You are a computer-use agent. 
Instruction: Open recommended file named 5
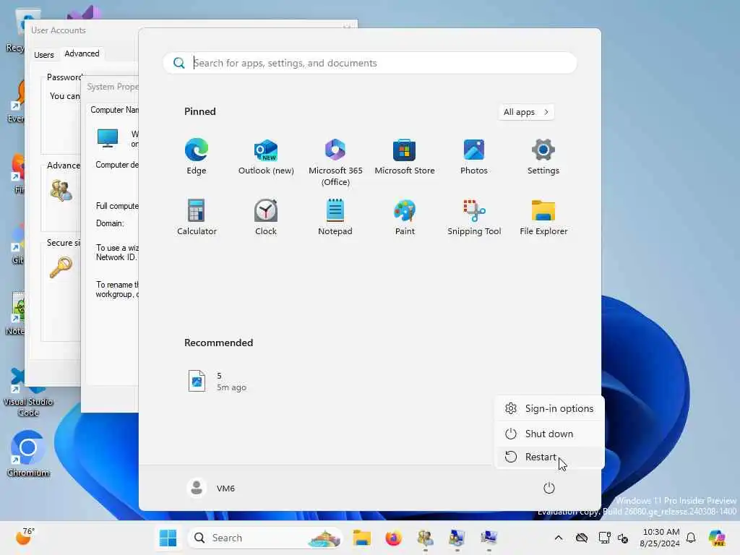point(218,382)
